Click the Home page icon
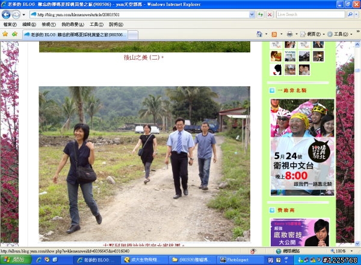Viewport: 361px width, 265px height. coord(259,34)
